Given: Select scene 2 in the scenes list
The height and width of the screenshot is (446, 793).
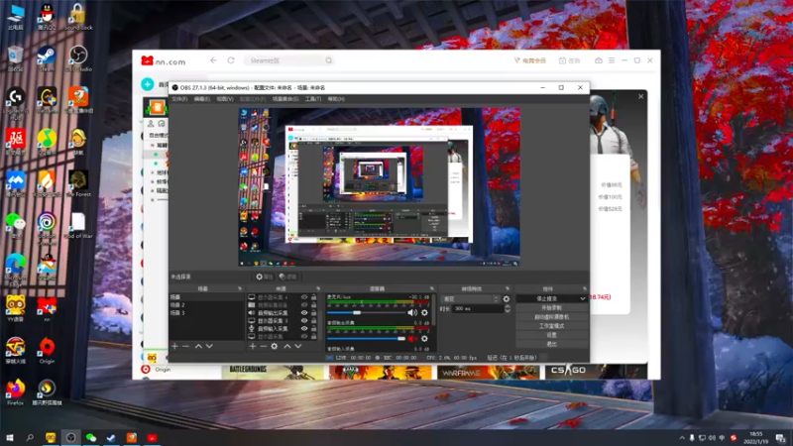Looking at the screenshot, I should coord(206,305).
